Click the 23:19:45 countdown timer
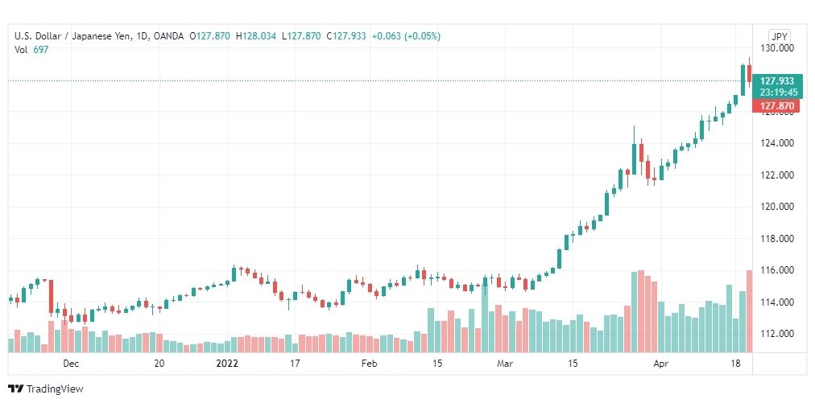 coord(777,92)
